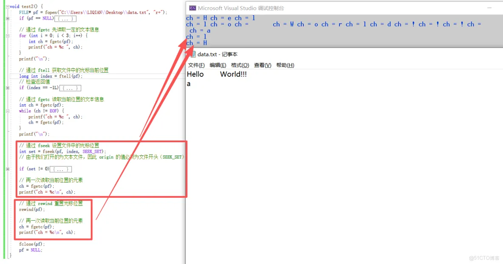Collapse the void test2() function block
The width and height of the screenshot is (503, 264).
coord(8,6)
